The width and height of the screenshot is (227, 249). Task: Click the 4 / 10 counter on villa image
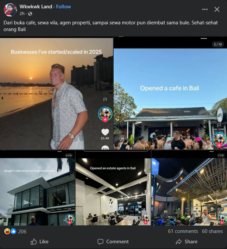[69, 155]
